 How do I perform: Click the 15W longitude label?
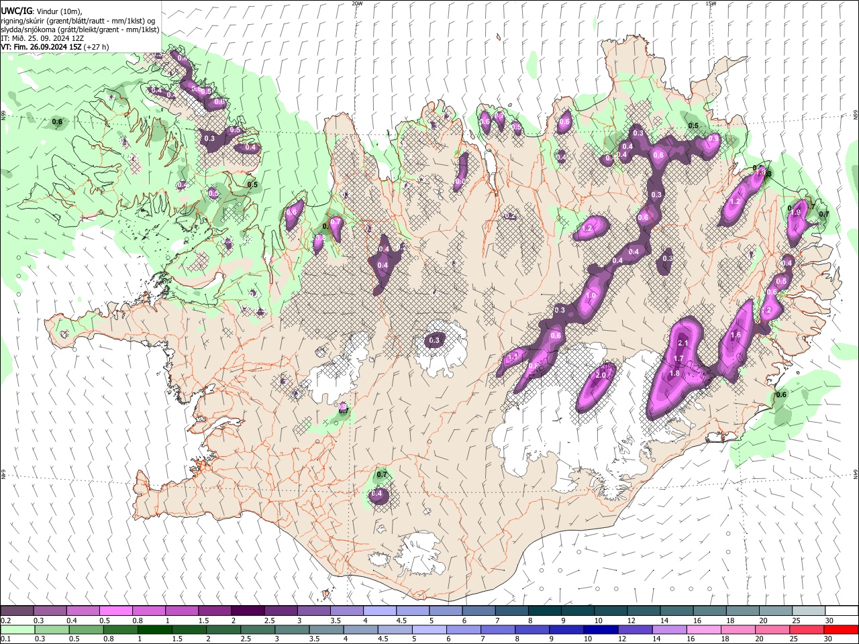tap(711, 3)
